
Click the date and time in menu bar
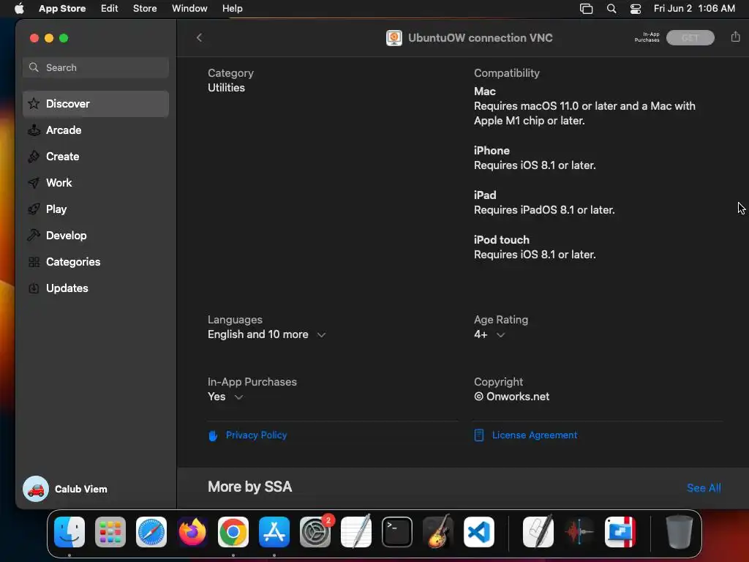click(694, 9)
